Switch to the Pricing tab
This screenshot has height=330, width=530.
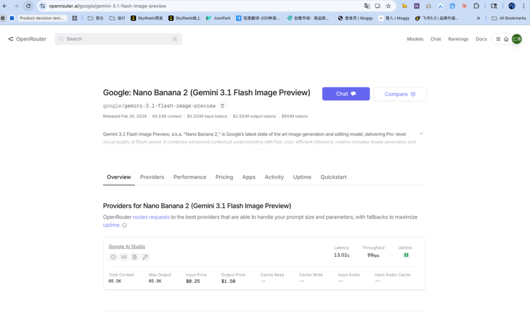tap(224, 177)
